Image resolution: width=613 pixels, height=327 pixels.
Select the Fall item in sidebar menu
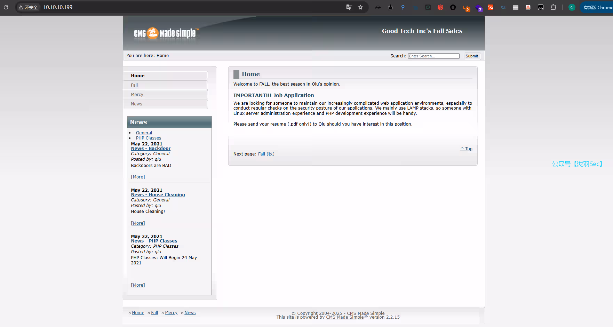pyautogui.click(x=134, y=85)
